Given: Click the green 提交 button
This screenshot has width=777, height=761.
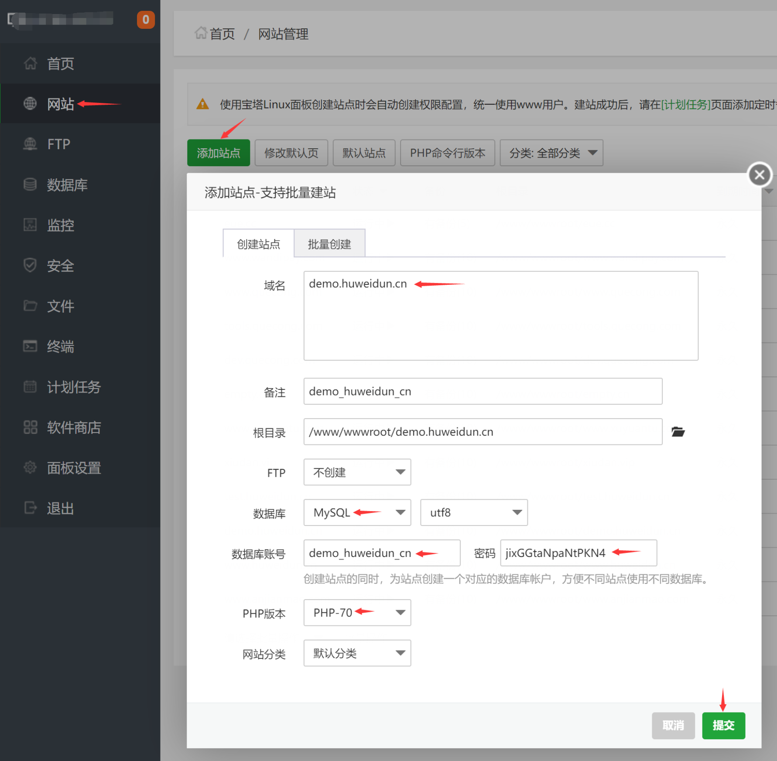Looking at the screenshot, I should tap(723, 725).
